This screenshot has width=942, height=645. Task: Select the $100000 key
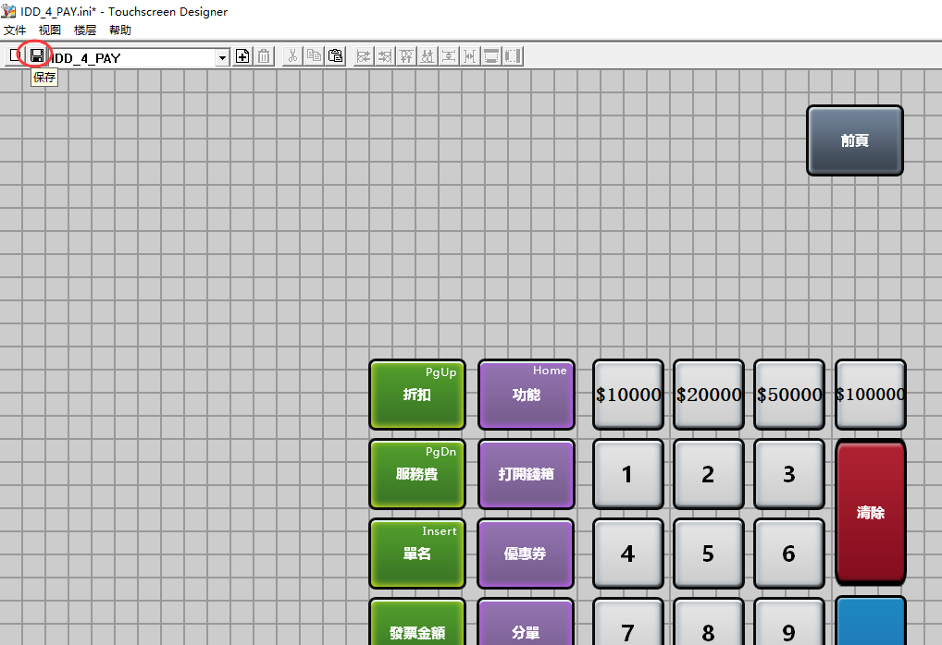(871, 395)
